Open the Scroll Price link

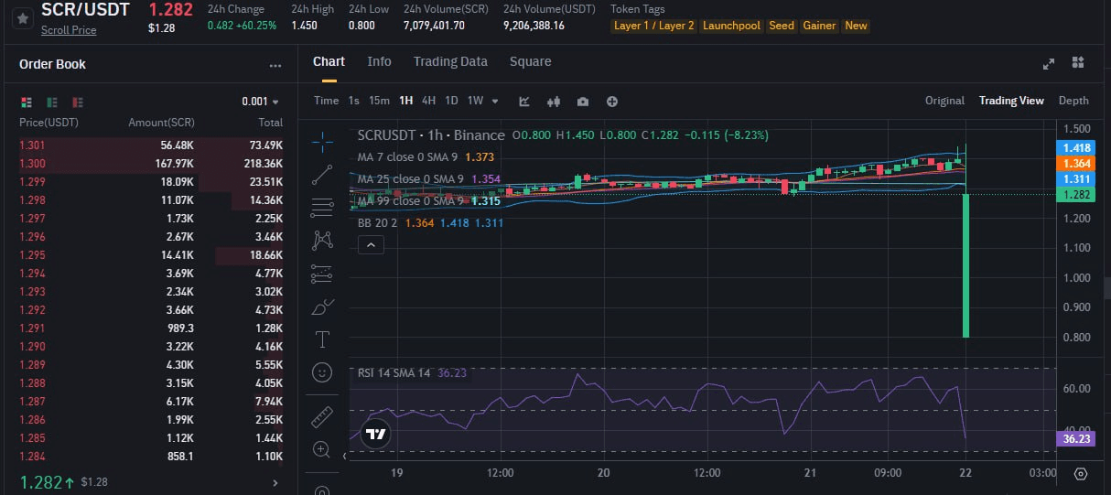pos(69,30)
